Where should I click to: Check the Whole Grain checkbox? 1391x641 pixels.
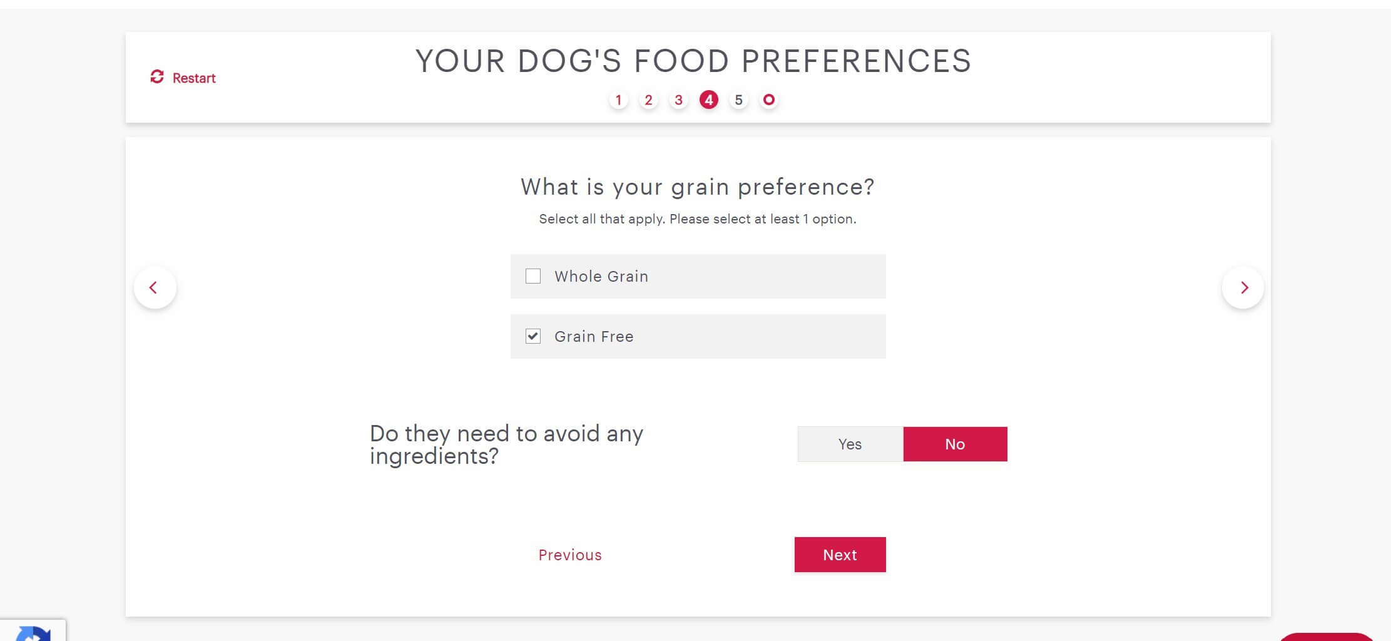(x=533, y=276)
